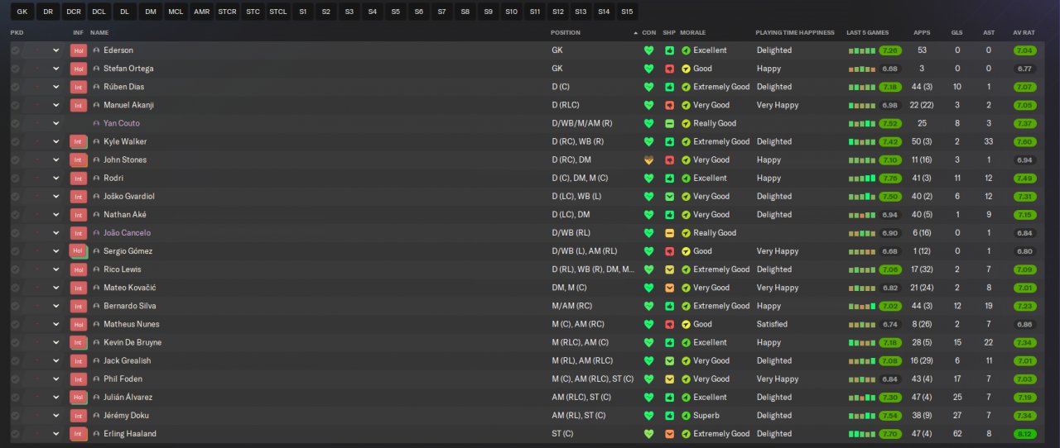Viewport: 1060px width, 448px height.
Task: Toggle the picked checkmark for Stefan Ortega
Action: [15, 69]
